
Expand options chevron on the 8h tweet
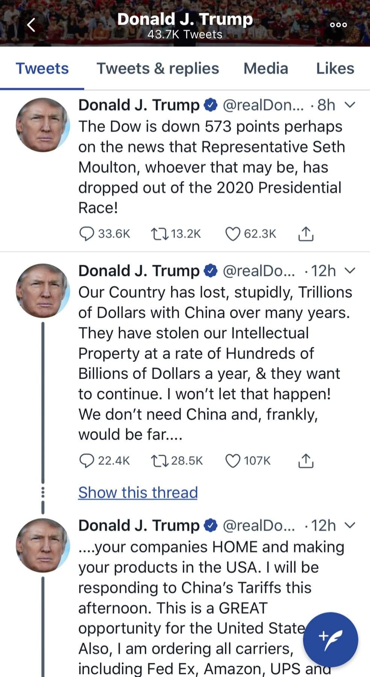click(350, 105)
